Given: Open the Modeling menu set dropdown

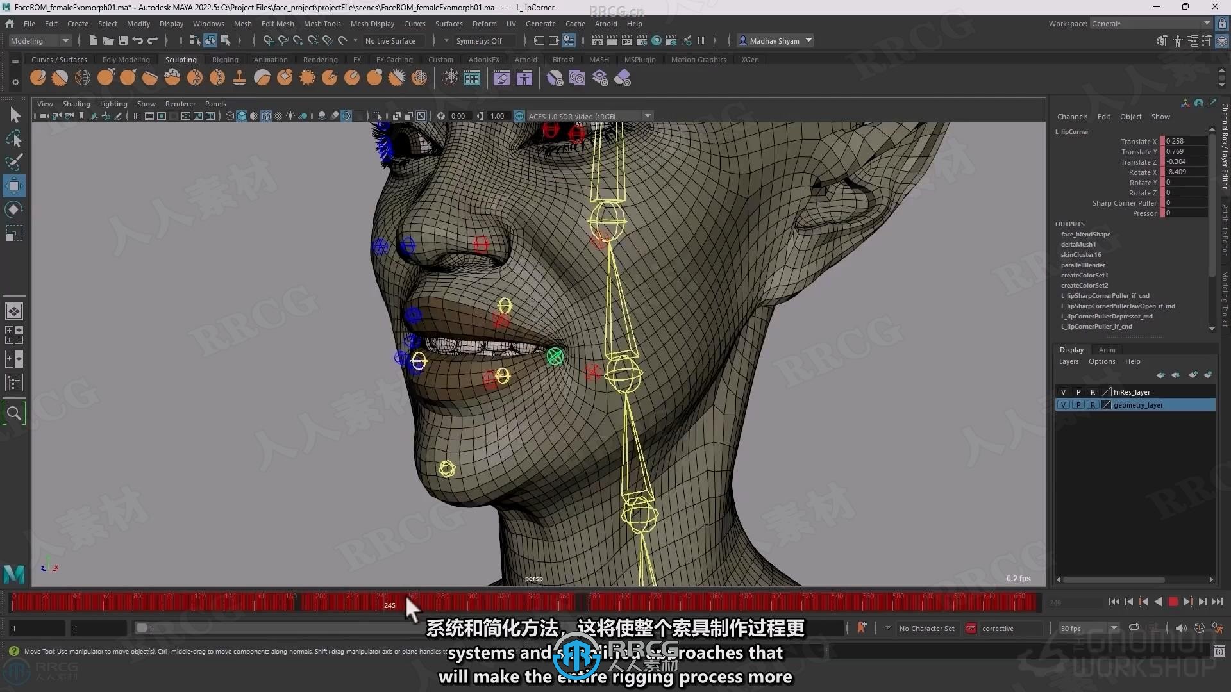Looking at the screenshot, I should [x=40, y=41].
